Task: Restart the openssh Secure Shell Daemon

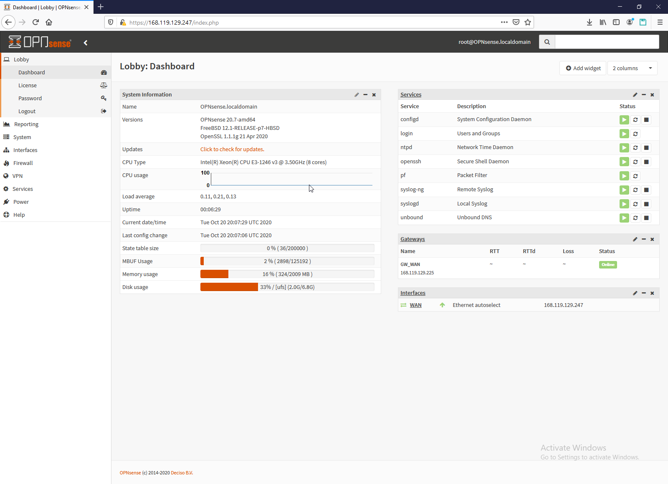Action: [635, 162]
